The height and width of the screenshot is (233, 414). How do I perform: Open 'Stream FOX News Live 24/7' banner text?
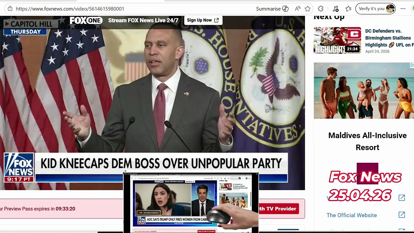[143, 20]
